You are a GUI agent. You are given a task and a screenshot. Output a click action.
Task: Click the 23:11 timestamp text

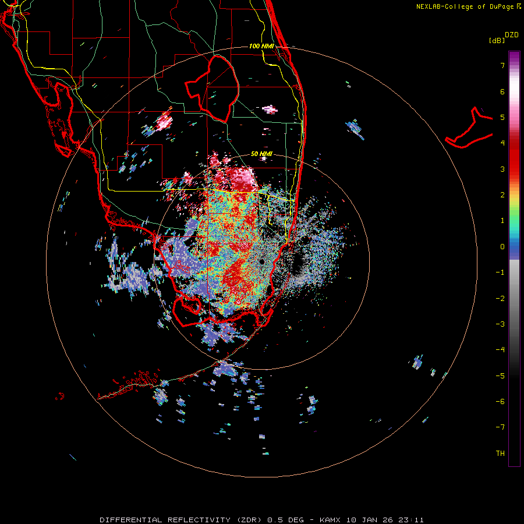coord(412,520)
